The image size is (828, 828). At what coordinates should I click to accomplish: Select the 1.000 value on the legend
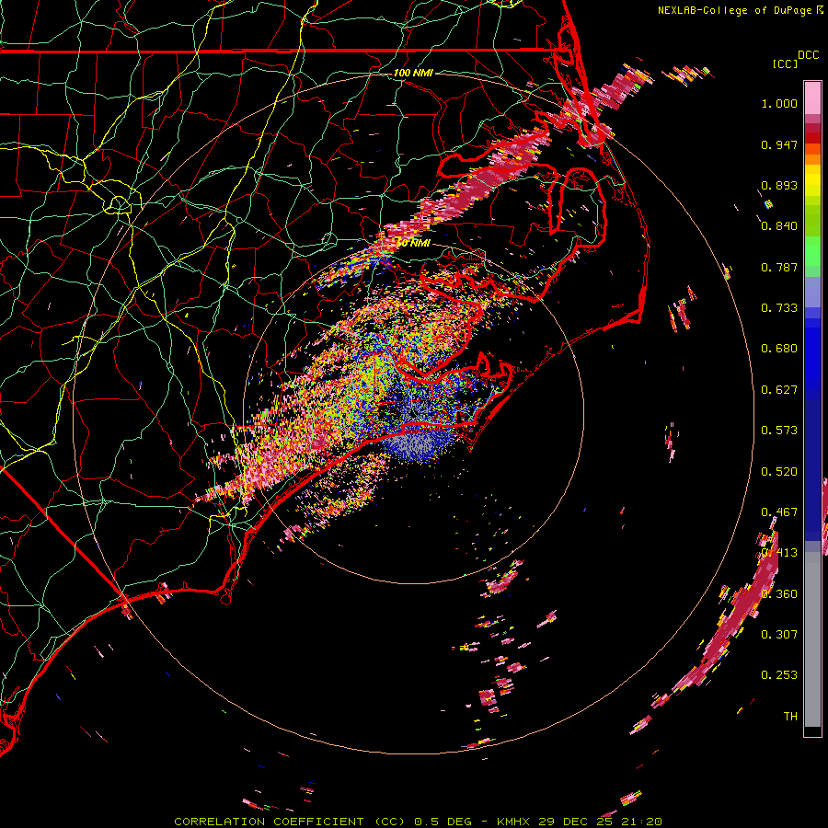[x=779, y=103]
